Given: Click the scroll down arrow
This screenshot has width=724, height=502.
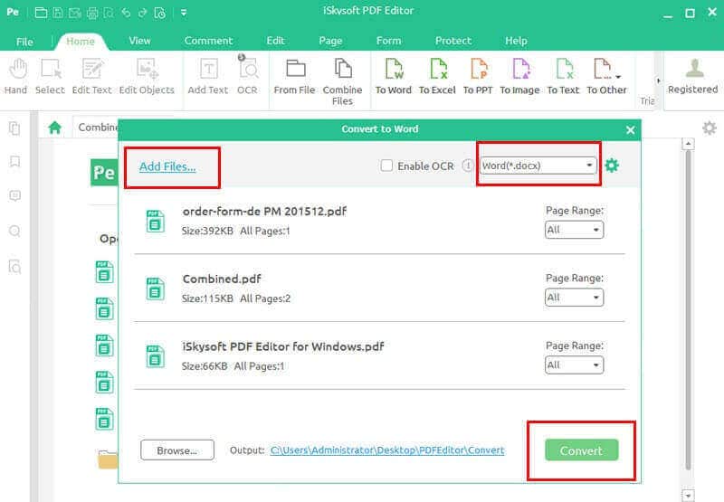Looking at the screenshot, I should pyautogui.click(x=688, y=496).
